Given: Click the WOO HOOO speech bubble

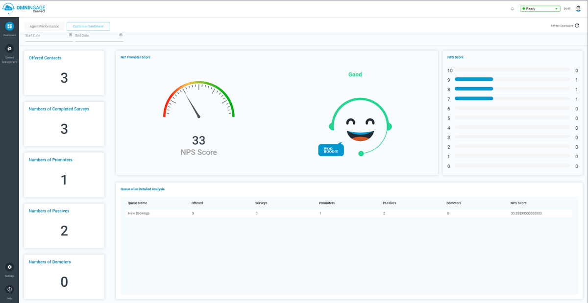Looking at the screenshot, I should pos(331,150).
